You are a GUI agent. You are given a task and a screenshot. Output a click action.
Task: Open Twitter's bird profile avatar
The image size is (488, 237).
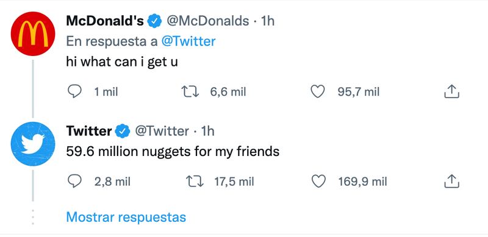click(33, 144)
